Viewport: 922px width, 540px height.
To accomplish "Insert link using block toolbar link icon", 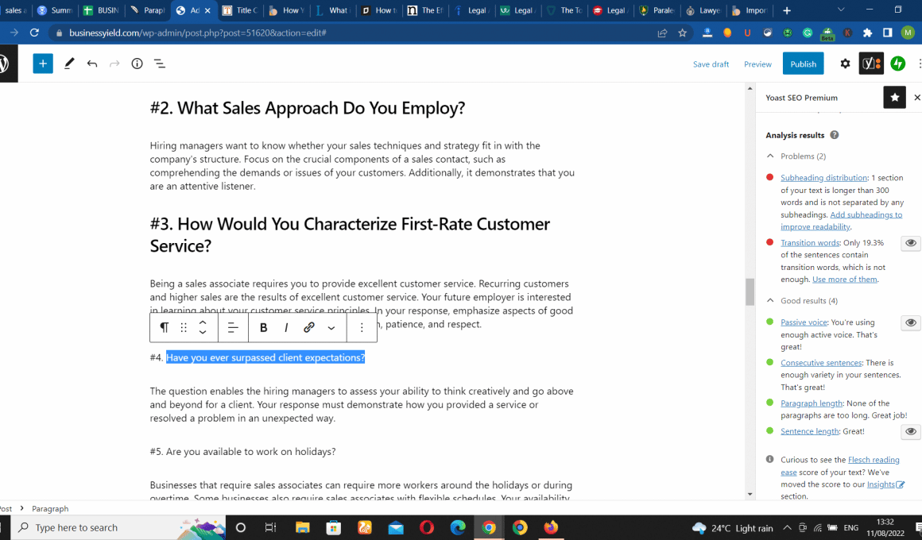I will coord(309,327).
